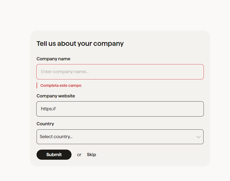
Task: Click the 'Completa este campo' error message
Action: [61, 85]
